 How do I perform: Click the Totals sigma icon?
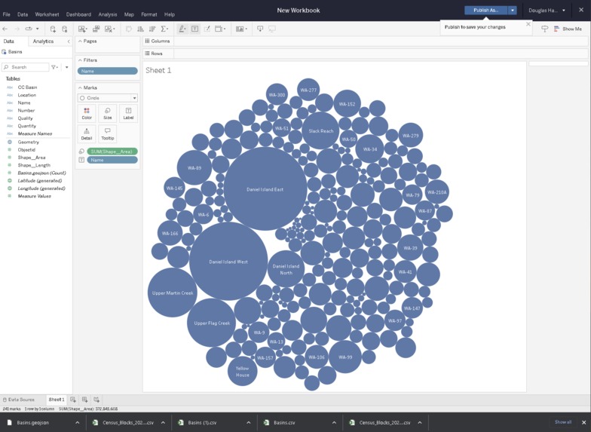point(164,29)
